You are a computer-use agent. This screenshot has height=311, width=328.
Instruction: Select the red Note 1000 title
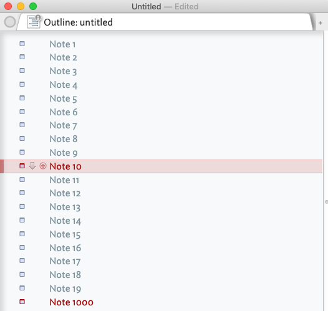(71, 302)
